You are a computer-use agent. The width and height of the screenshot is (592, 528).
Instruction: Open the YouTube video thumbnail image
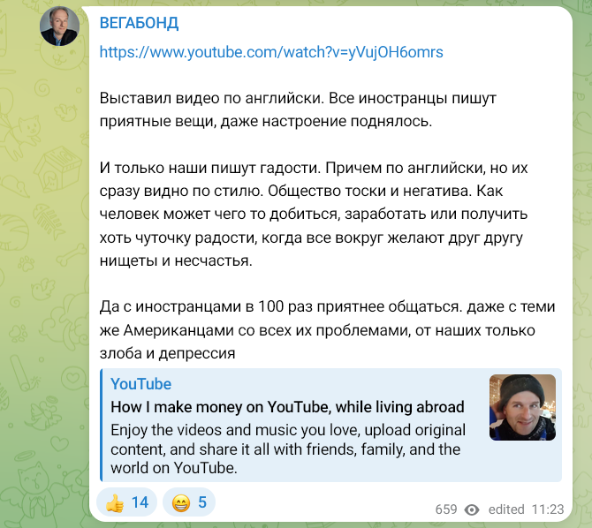pos(522,408)
